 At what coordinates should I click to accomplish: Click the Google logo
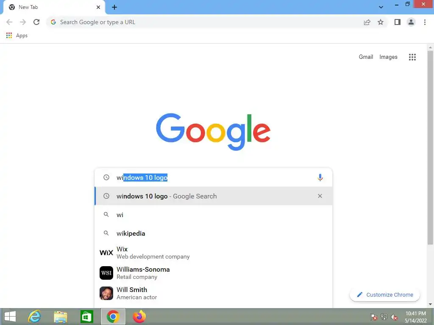pyautogui.click(x=213, y=132)
